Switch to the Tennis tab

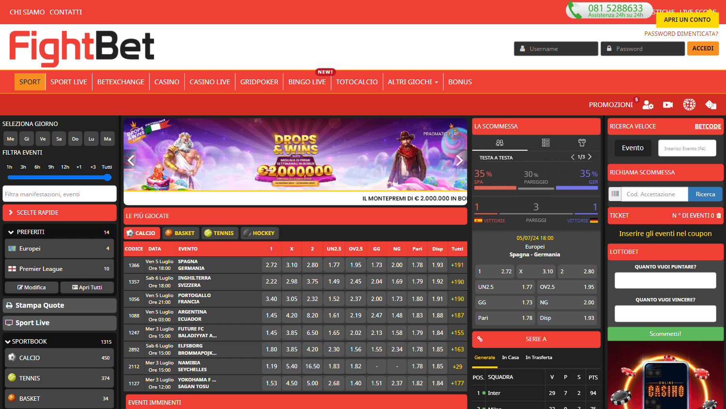[220, 233]
